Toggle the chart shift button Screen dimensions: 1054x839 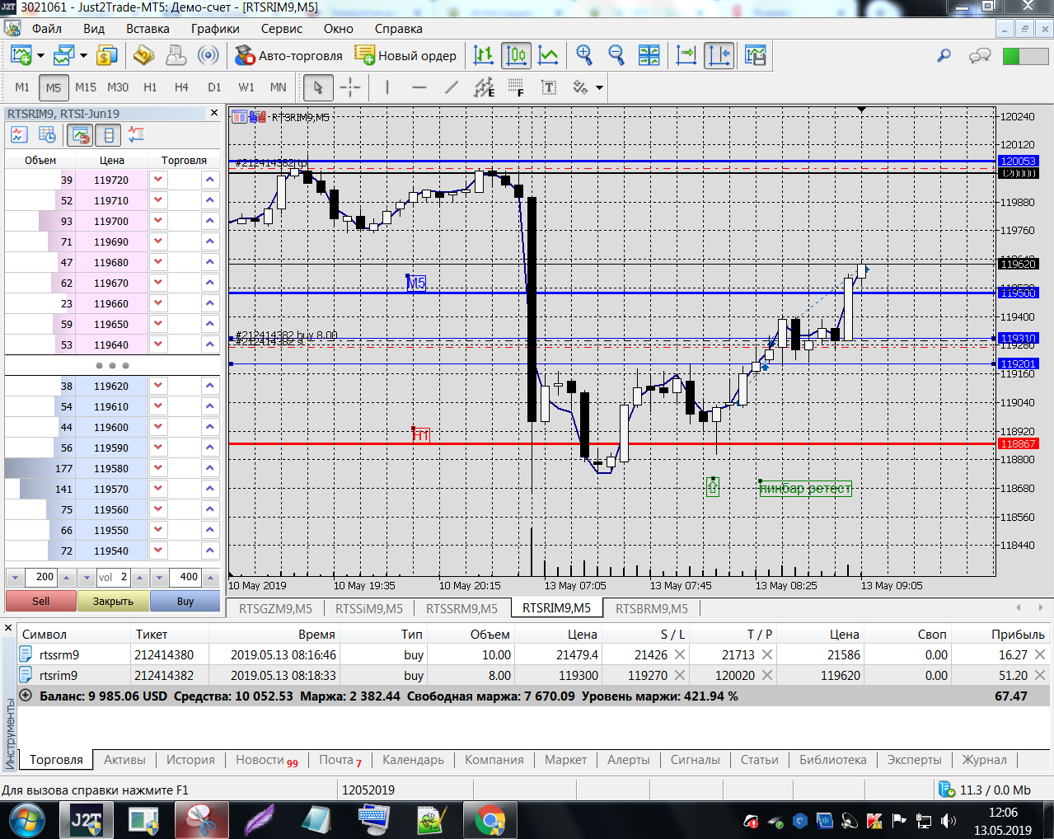click(x=719, y=55)
